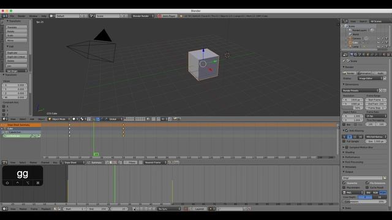Open the Outliner editor type icon
This screenshot has height=220, width=392.
click(344, 21)
